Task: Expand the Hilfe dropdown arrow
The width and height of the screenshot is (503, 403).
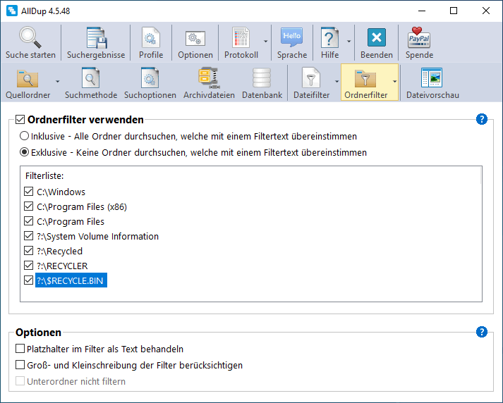Action: coord(349,42)
